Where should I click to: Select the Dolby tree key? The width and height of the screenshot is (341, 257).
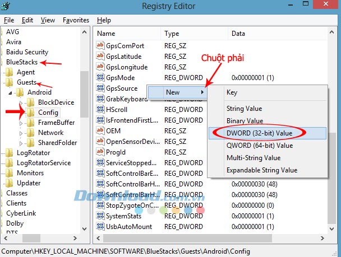15,223
